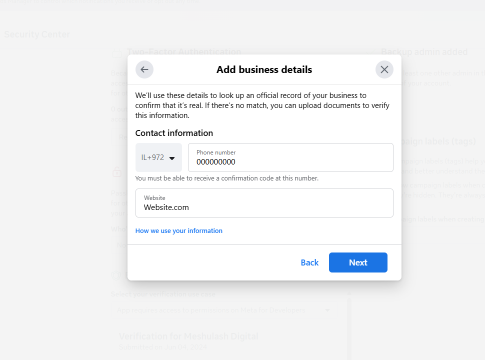Expand the verification use case dropdown
This screenshot has height=360, width=485.
tap(327, 310)
